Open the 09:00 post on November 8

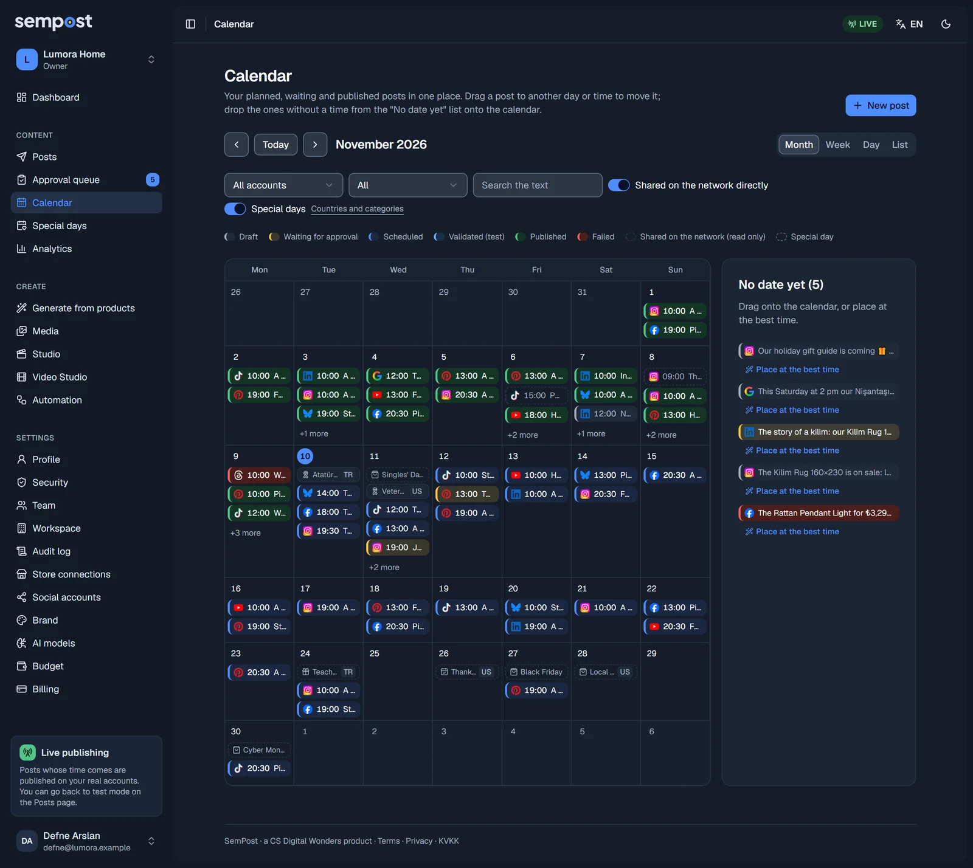tap(675, 377)
